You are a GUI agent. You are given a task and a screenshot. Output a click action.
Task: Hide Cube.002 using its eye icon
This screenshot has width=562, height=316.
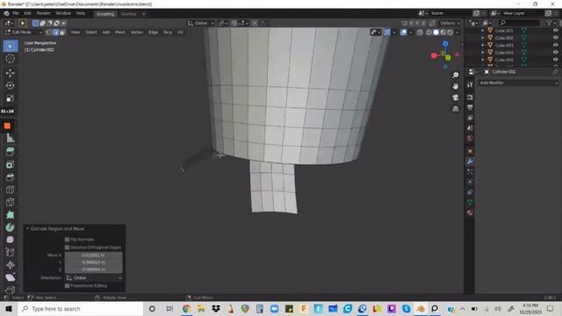click(x=556, y=38)
